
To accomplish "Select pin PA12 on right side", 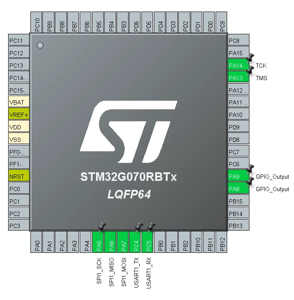I will pyautogui.click(x=238, y=90).
